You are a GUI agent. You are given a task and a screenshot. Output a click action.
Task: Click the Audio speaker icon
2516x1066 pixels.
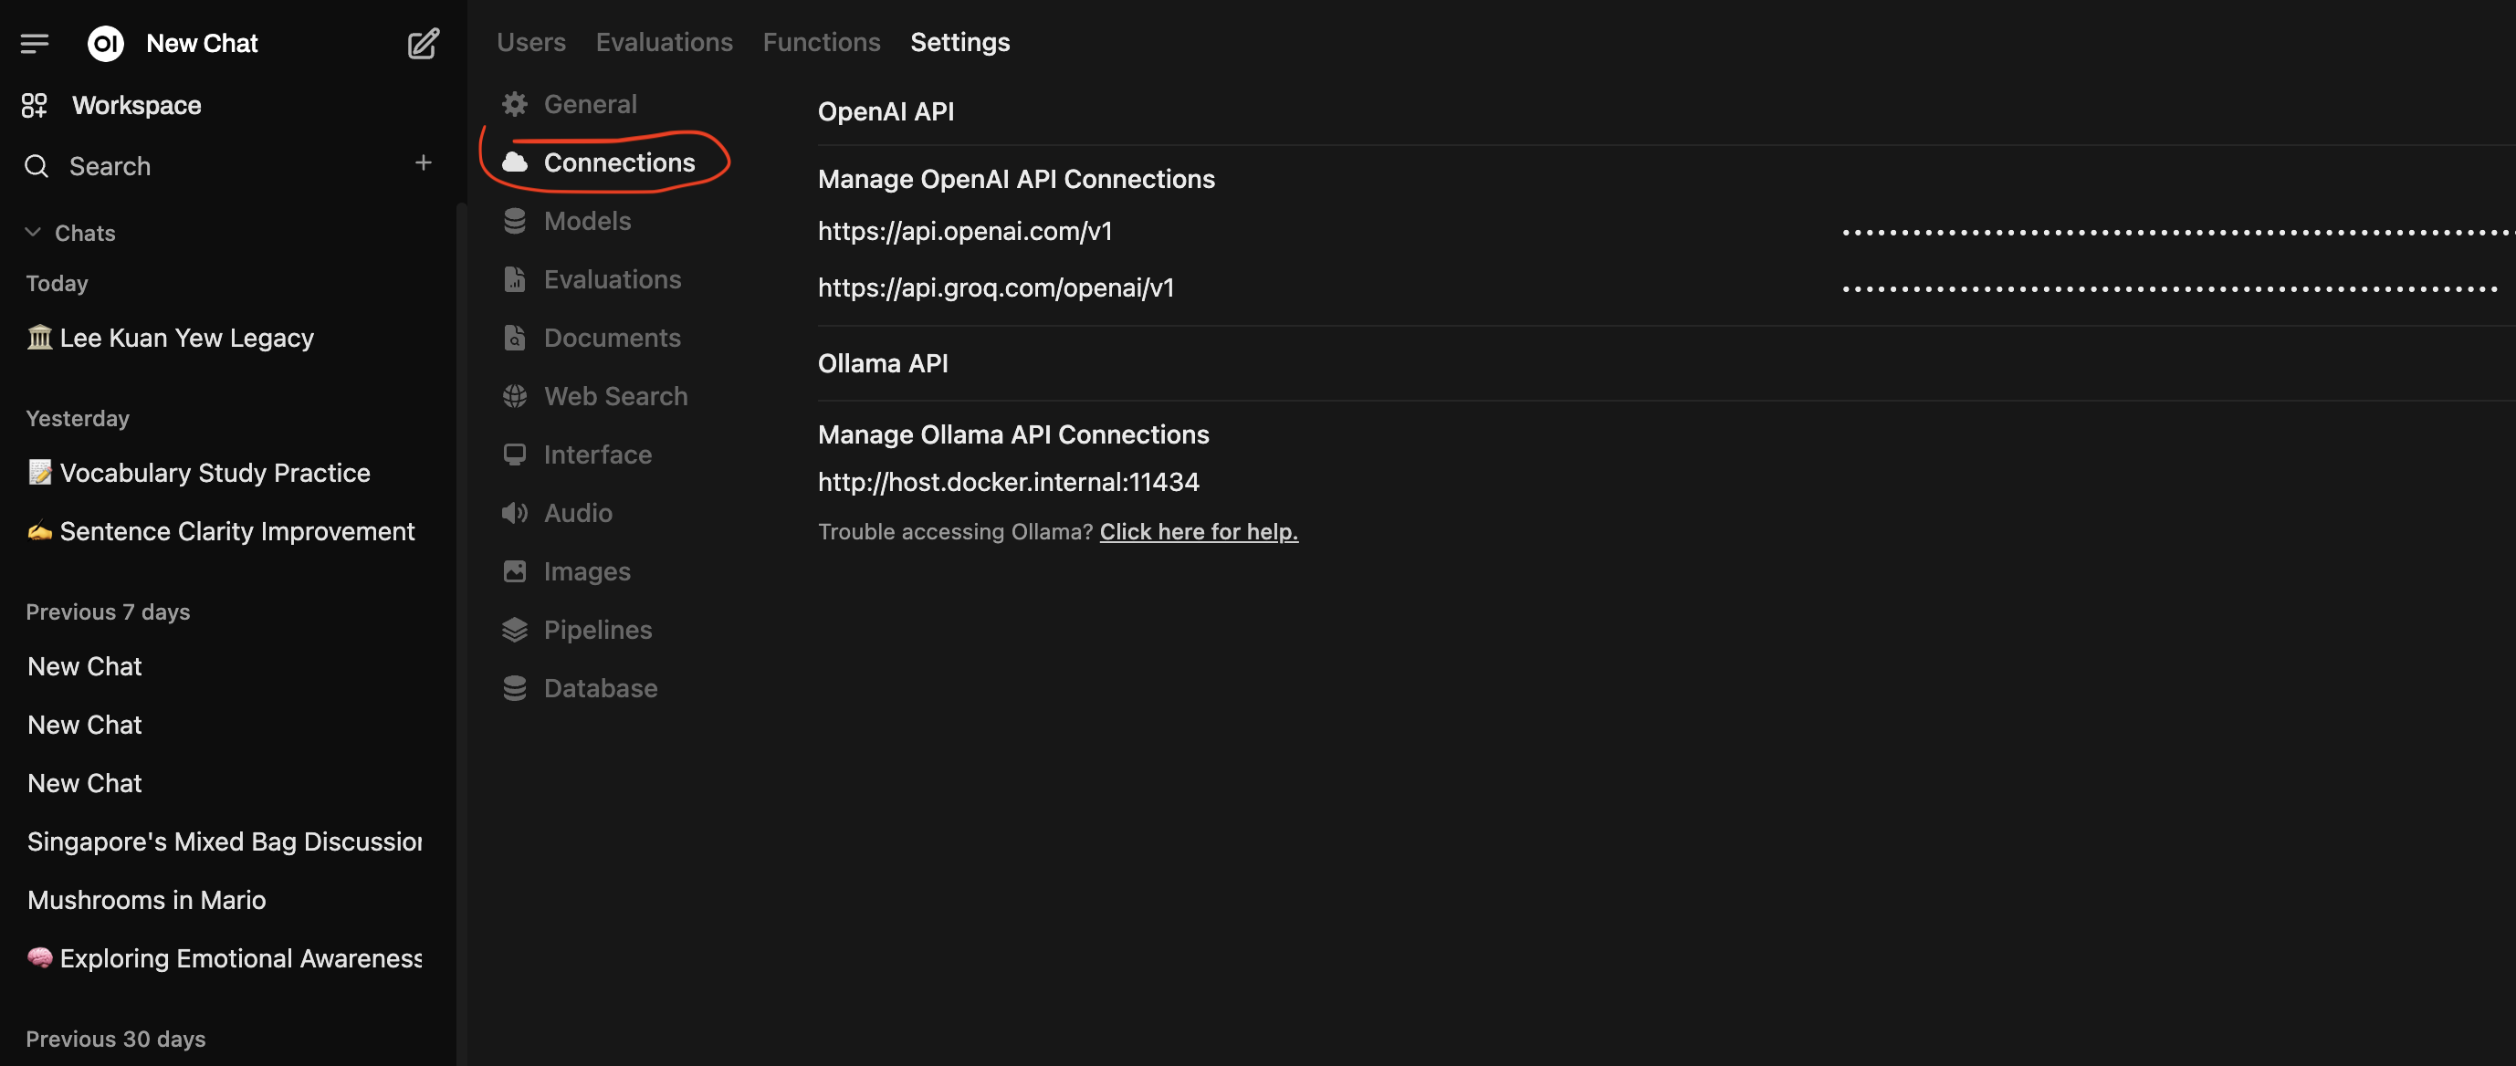tap(515, 513)
